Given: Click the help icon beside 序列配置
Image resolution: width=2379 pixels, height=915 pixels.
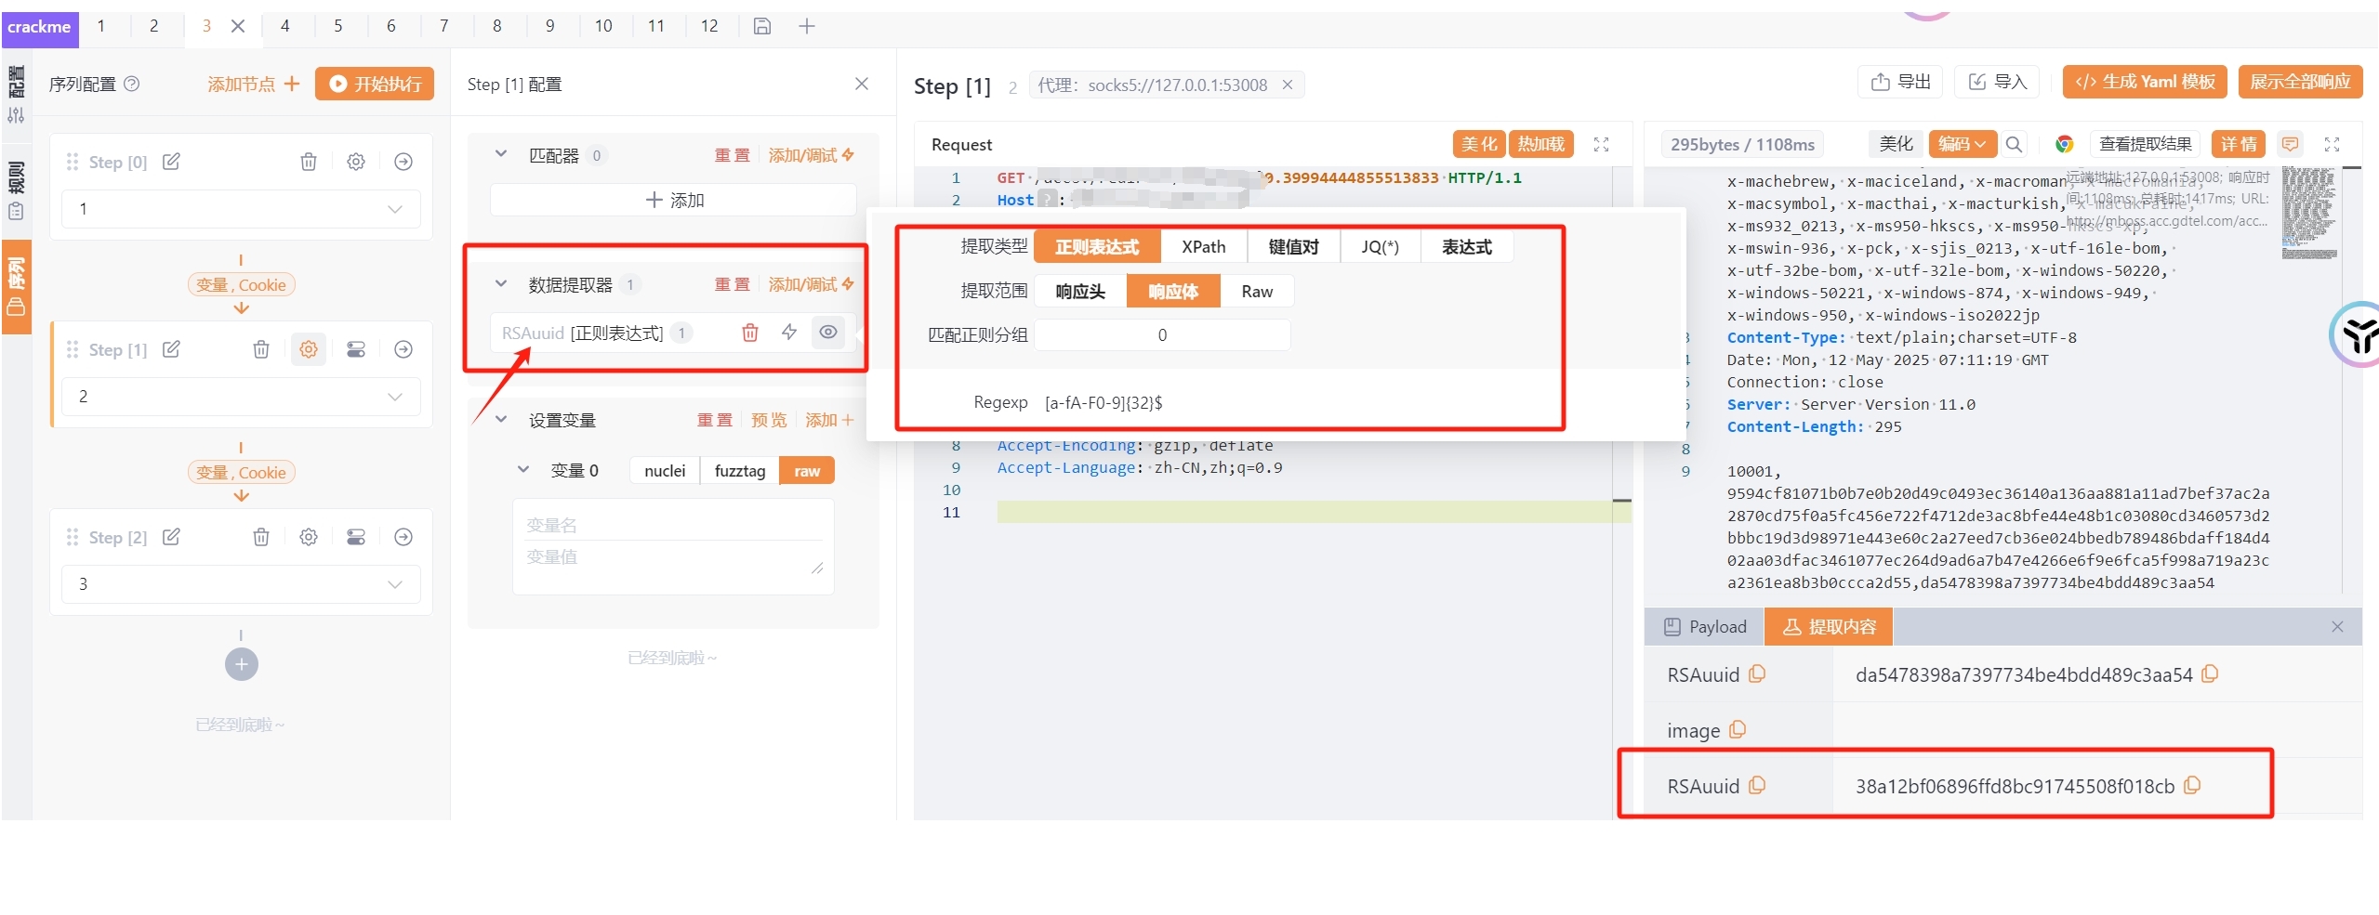Looking at the screenshot, I should click(132, 84).
